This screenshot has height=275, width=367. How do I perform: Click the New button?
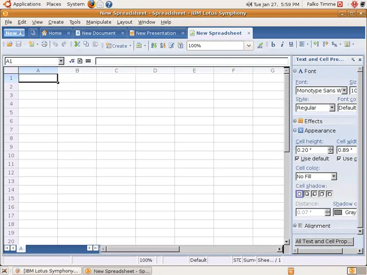[x=14, y=33]
